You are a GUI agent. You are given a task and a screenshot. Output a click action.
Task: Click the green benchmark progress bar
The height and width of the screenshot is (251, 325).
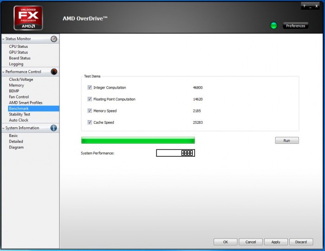click(x=138, y=140)
